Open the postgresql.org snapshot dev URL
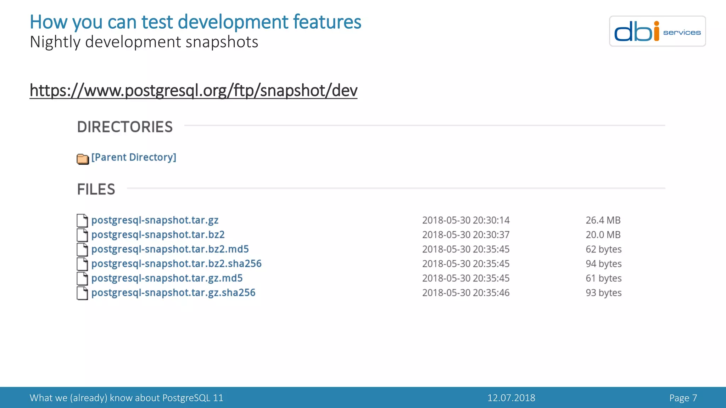The image size is (726, 408). [194, 90]
